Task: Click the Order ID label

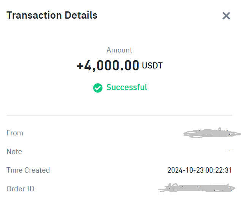Action: (21, 189)
